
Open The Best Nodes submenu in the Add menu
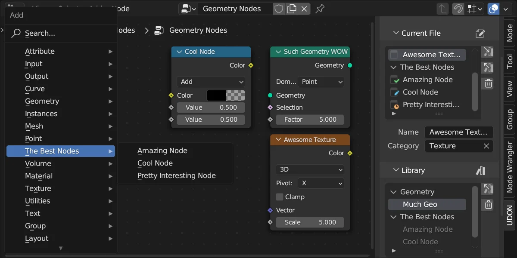click(x=61, y=151)
